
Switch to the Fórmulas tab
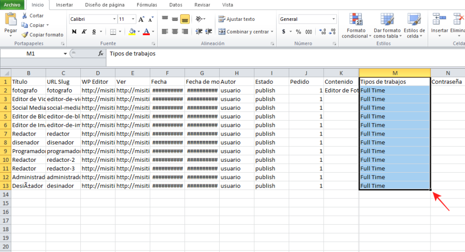click(x=147, y=5)
